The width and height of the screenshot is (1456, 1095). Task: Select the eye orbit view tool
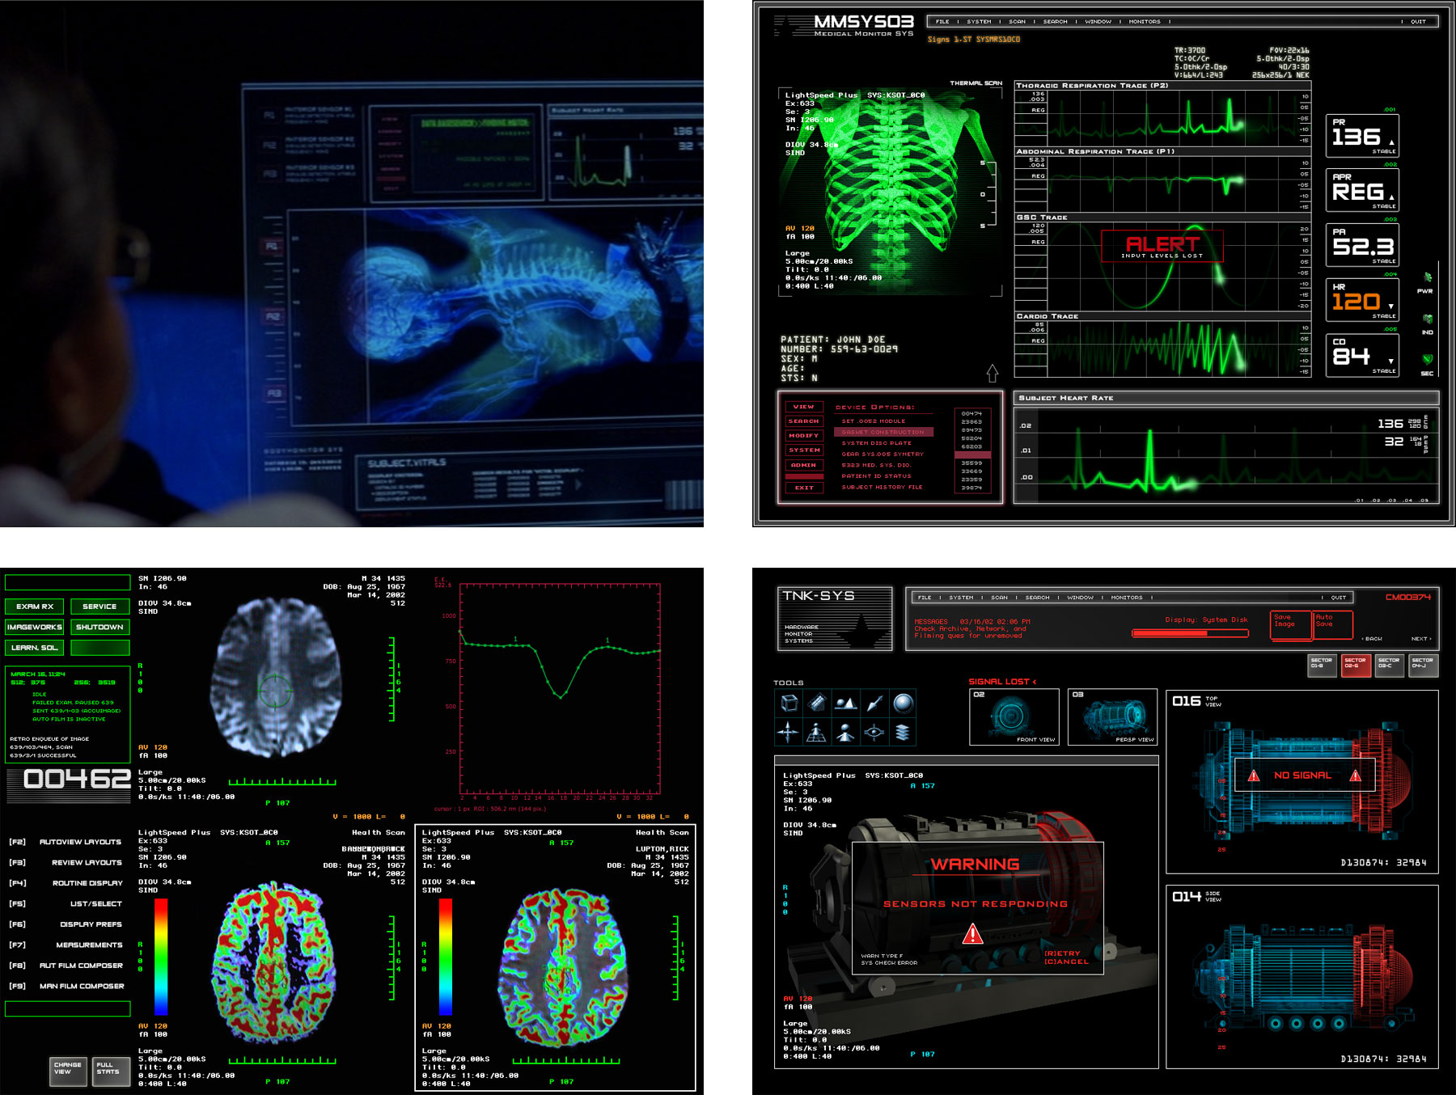(874, 733)
